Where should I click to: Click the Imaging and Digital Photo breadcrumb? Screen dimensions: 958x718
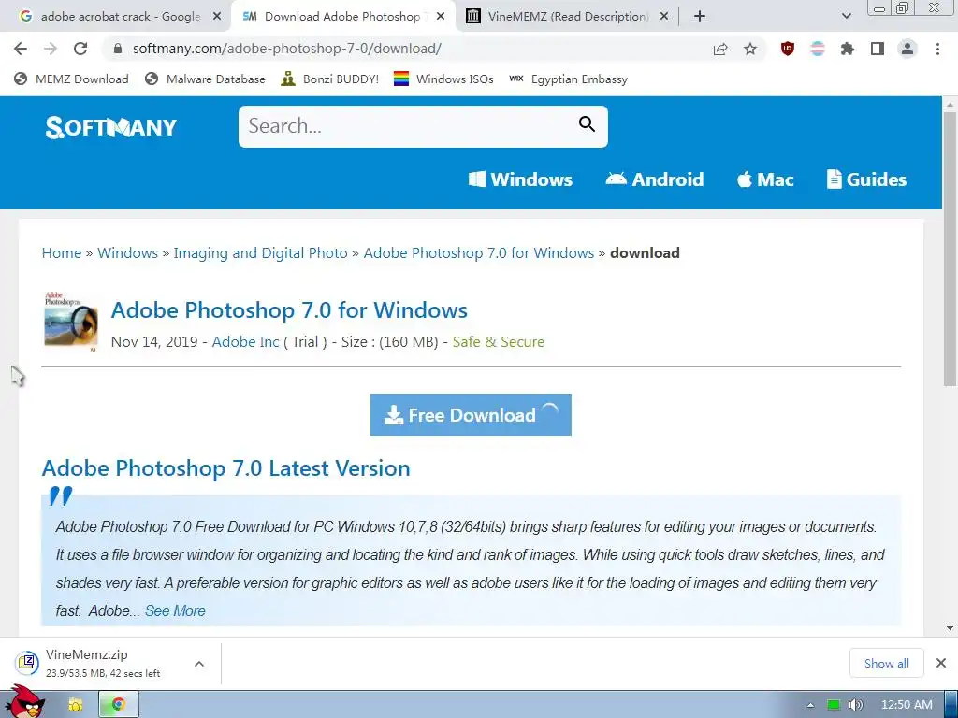(x=260, y=252)
